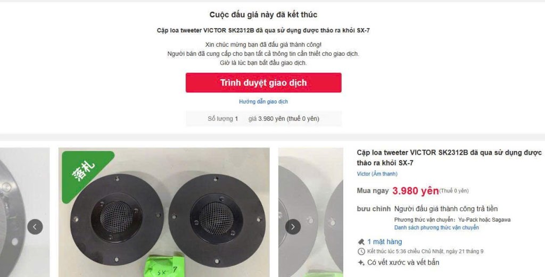Click the product title beside the photos
The height and width of the screenshot is (277, 545).
coord(449,157)
